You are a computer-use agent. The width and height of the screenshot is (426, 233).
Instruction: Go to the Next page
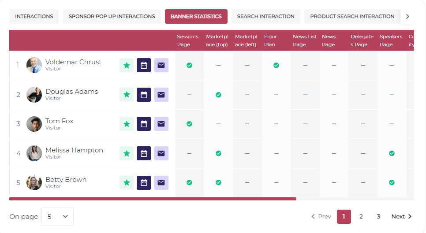401,216
